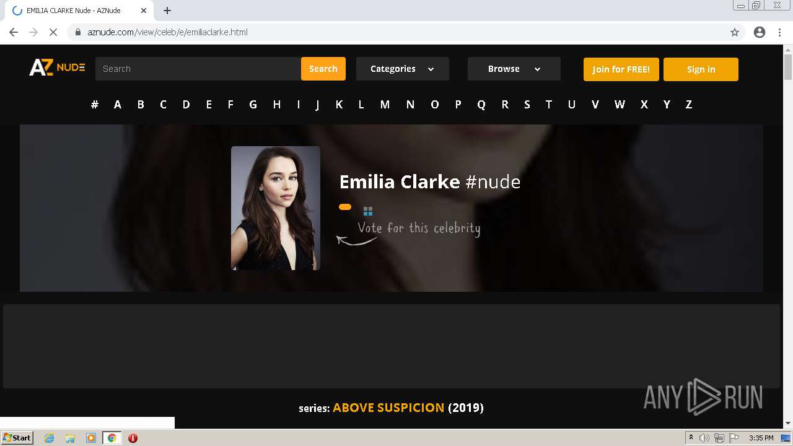Go back with browser back arrow
Image resolution: width=793 pixels, height=446 pixels.
tap(14, 32)
